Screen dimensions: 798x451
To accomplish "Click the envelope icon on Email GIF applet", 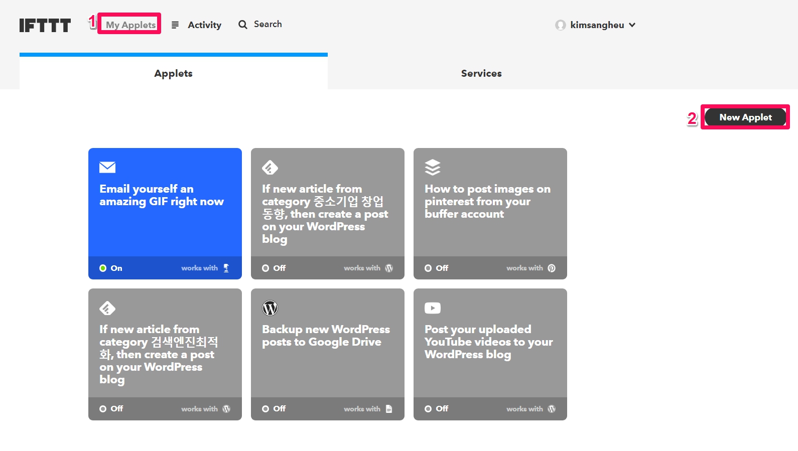I will point(107,167).
